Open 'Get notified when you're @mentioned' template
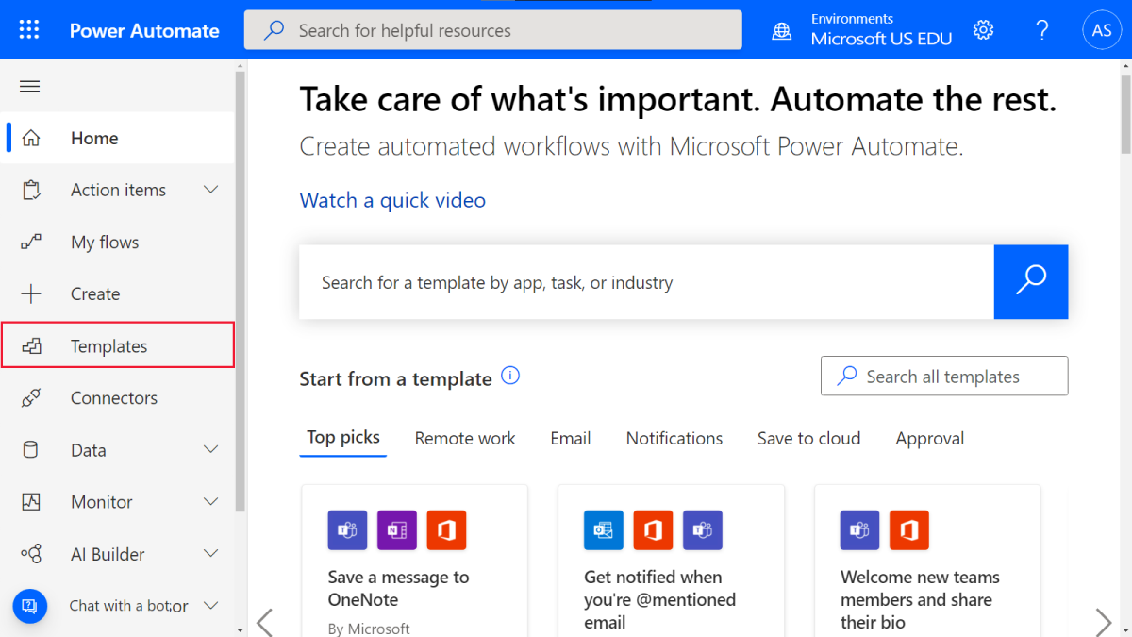Image resolution: width=1132 pixels, height=637 pixels. [671, 561]
